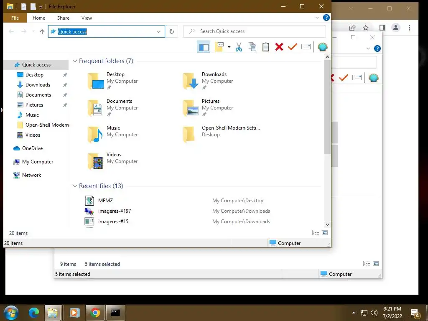Select Downloads in navigation pane
The height and width of the screenshot is (321, 428).
[38, 85]
